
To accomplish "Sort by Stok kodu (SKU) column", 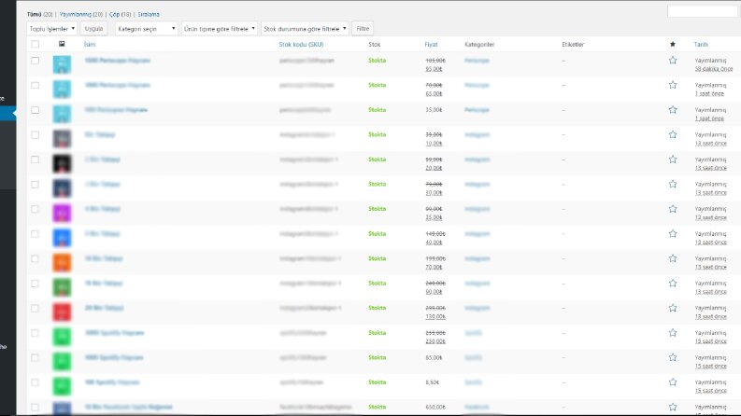I will tap(301, 45).
